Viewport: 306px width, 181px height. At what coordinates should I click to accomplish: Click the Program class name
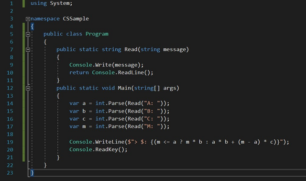(97, 34)
